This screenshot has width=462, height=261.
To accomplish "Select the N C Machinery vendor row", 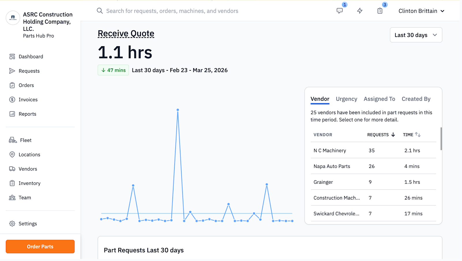I will (373, 151).
